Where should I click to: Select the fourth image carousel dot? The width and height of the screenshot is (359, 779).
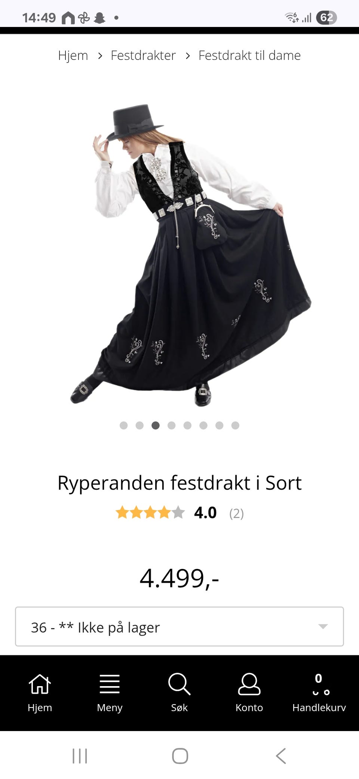pos(172,425)
